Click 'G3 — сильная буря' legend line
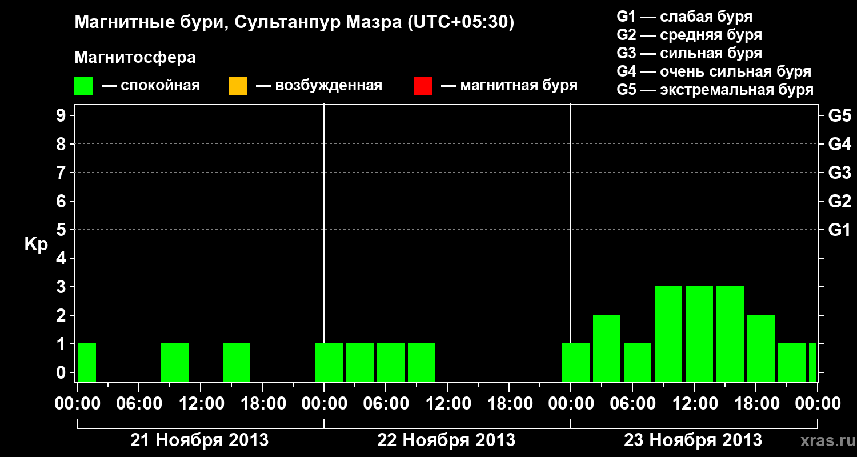Screen dimensions: 857x457 pos(690,53)
